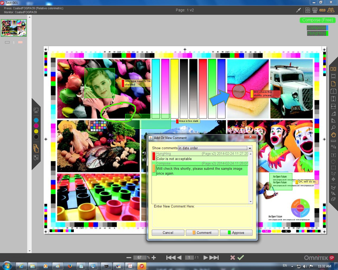Select the HungHing comment header row
Screen dimensions: 338x270
click(x=202, y=154)
